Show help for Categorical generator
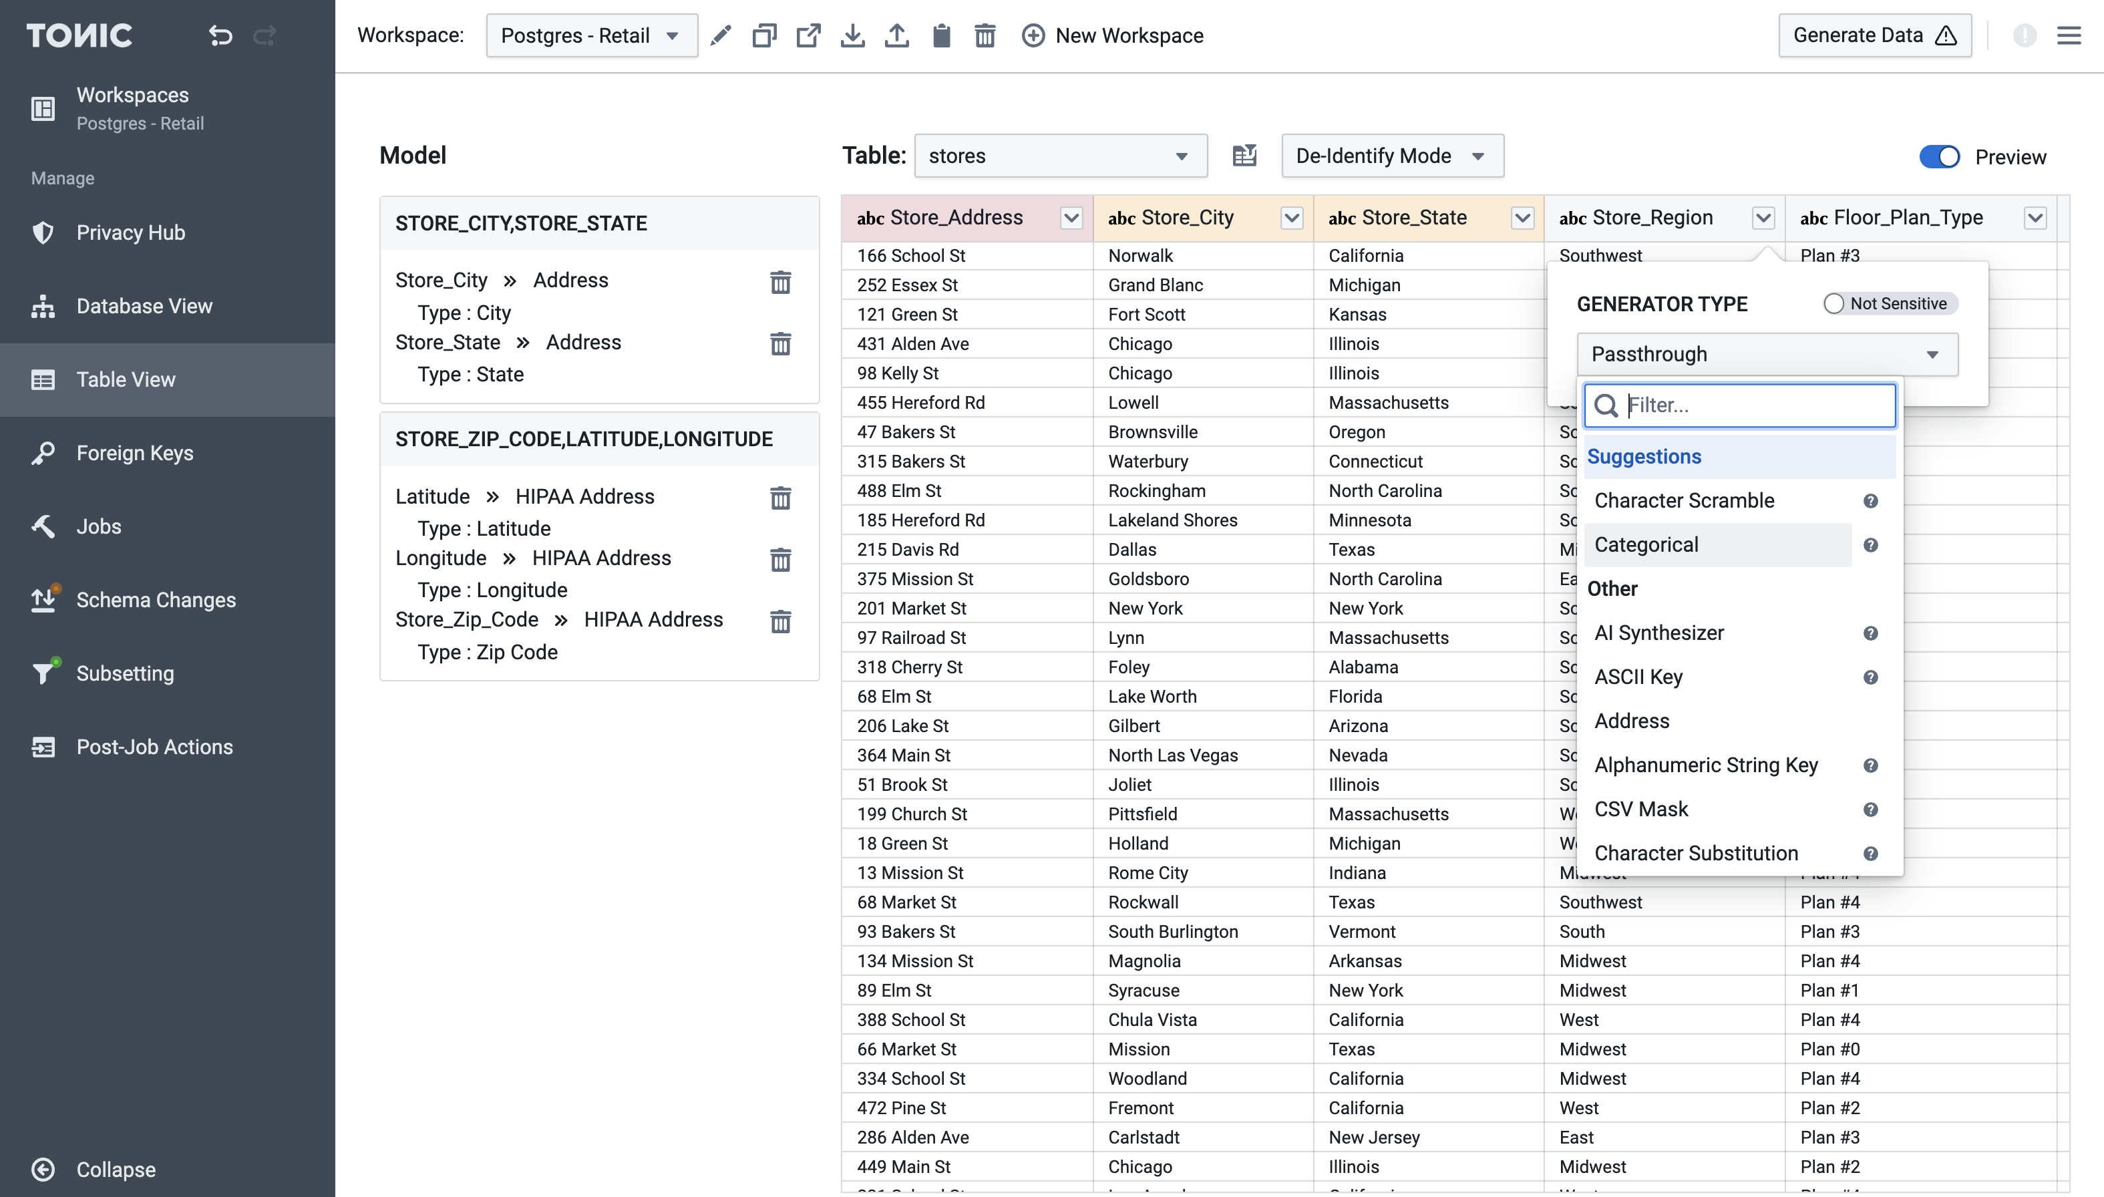 pos(1871,545)
